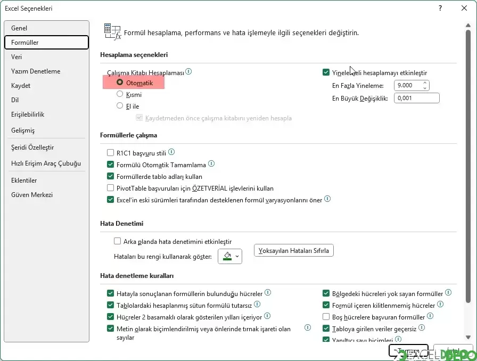Toggle Formülü Otomatik Tamamlama checkbox
Image resolution: width=477 pixels, height=361 pixels.
[x=110, y=165]
